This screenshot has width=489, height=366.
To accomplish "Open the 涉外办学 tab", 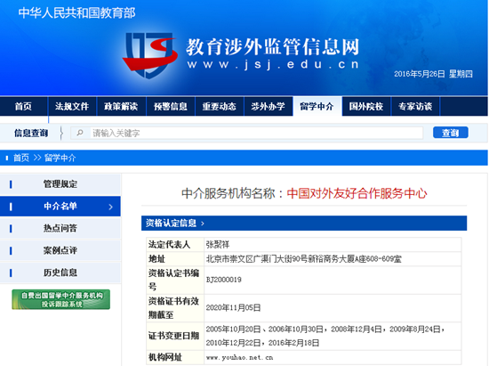I will pos(268,107).
